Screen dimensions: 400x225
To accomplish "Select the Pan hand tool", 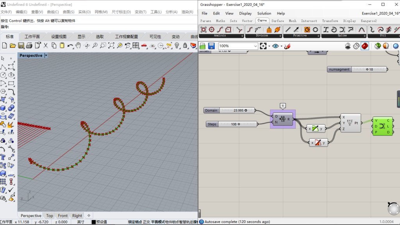I will (78, 46).
